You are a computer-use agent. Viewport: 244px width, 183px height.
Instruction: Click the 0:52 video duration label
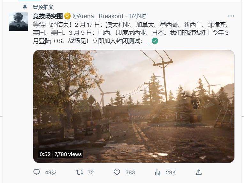[45, 154]
